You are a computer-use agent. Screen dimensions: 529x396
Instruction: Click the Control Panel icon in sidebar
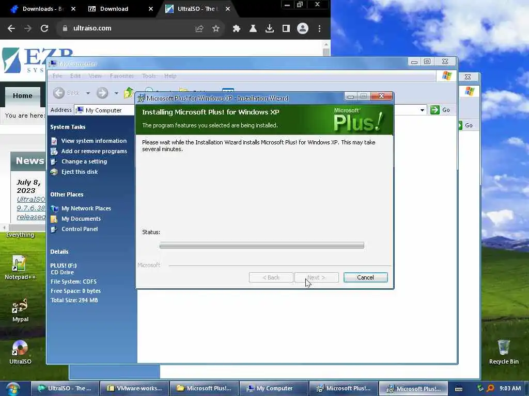point(54,229)
